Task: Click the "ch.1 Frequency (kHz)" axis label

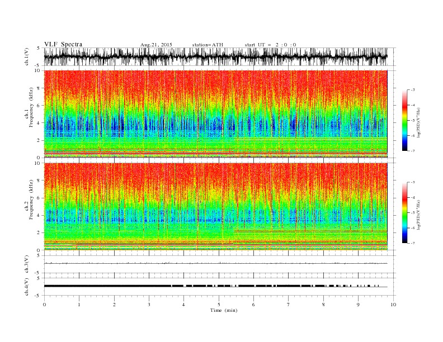Action: (29, 107)
